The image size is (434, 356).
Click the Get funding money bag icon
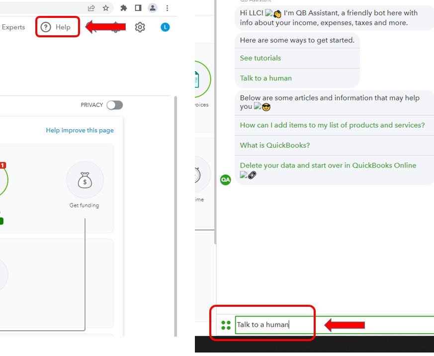click(85, 179)
